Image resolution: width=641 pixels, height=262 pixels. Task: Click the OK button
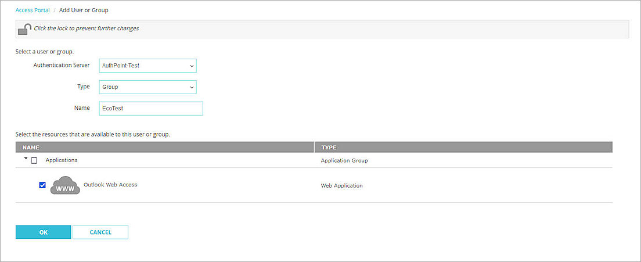(44, 232)
